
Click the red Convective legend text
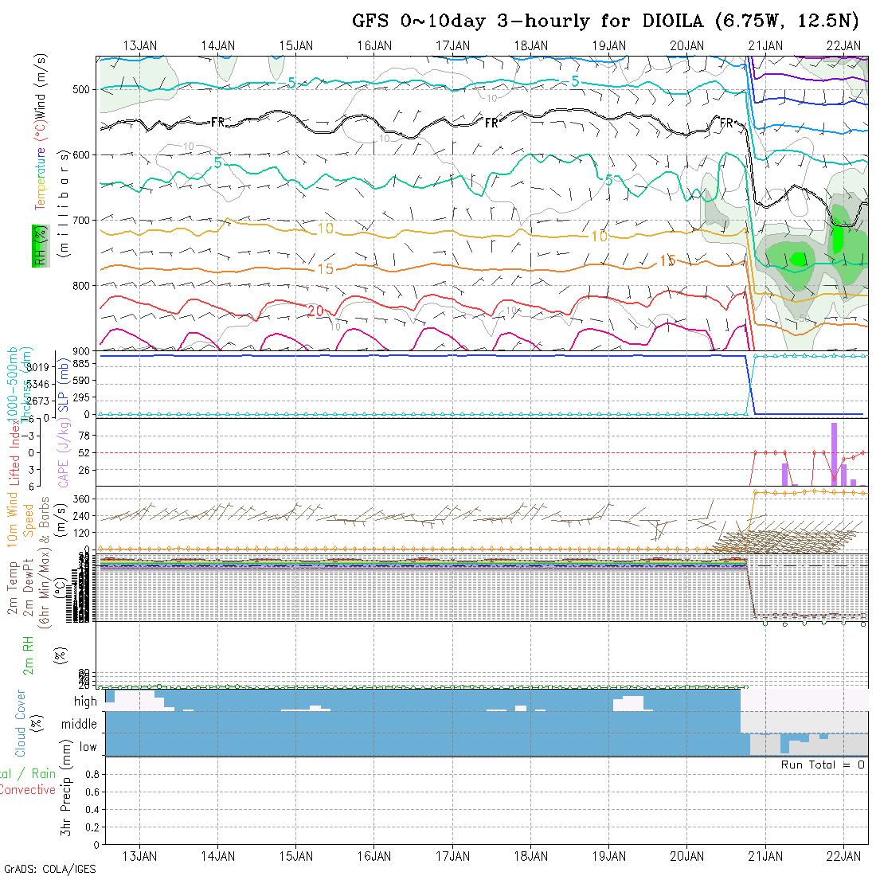tap(27, 790)
